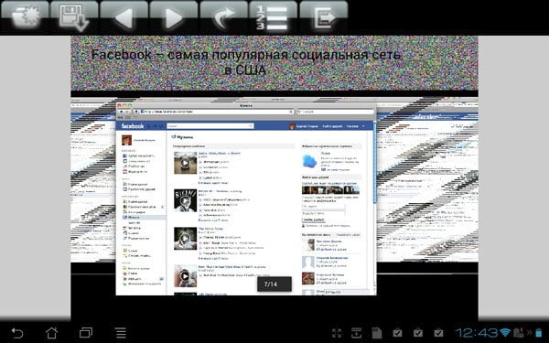Tap the save-to-disk floppy icon
Viewport: 549px width, 343px height.
(x=75, y=16)
